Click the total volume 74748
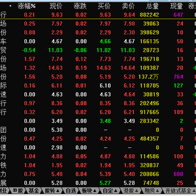Viewport: 196px width, 196px height. (151, 183)
